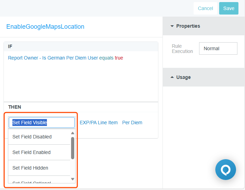
Task: Open the chat bubble widget
Action: [x=225, y=170]
